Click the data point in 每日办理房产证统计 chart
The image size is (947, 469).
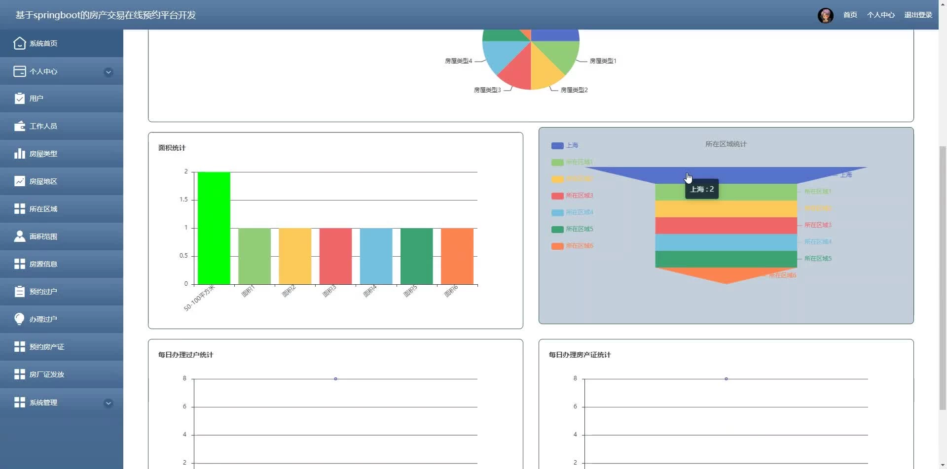(x=726, y=379)
